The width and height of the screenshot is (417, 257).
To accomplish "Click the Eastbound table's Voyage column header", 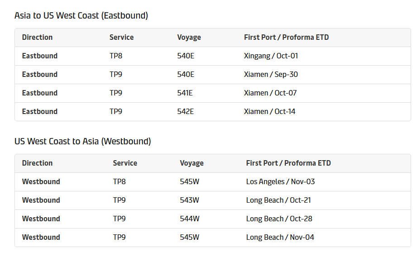I will click(189, 38).
